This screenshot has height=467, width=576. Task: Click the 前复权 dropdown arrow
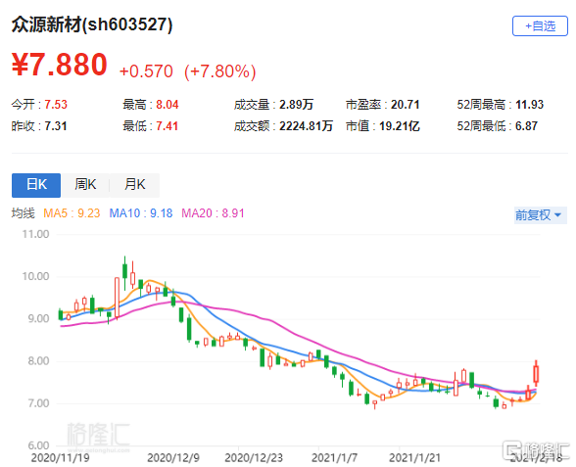tap(558, 215)
